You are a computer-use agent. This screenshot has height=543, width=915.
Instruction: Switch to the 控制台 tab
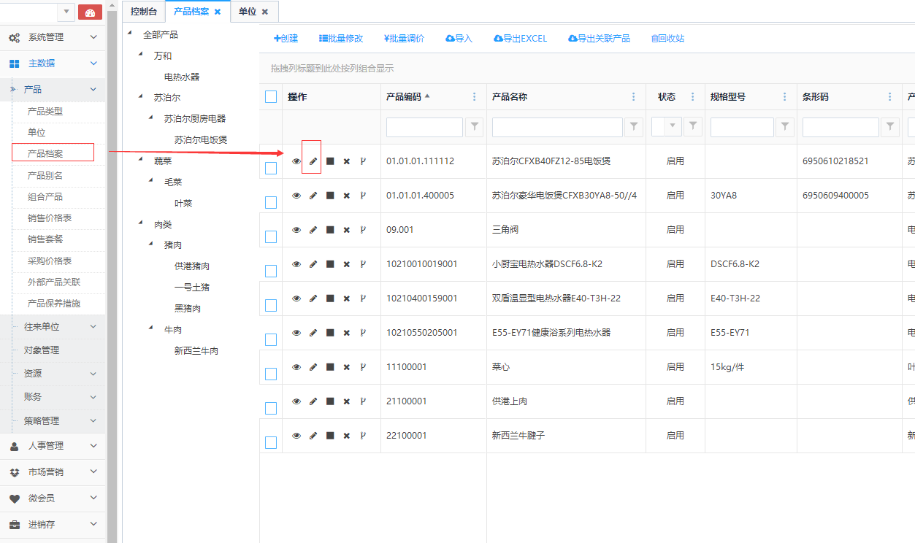[144, 12]
